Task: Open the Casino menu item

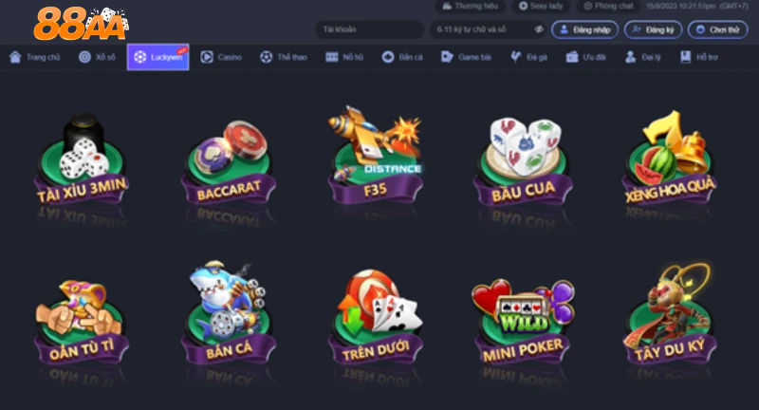Action: [221, 57]
